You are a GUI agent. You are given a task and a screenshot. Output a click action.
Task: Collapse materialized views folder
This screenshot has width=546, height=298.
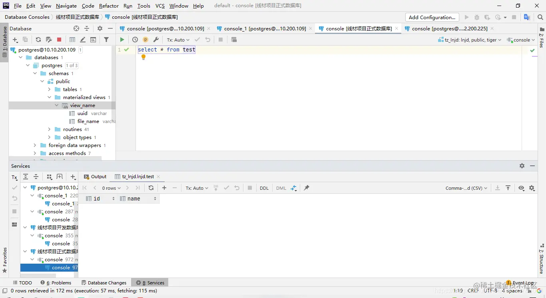pos(50,97)
